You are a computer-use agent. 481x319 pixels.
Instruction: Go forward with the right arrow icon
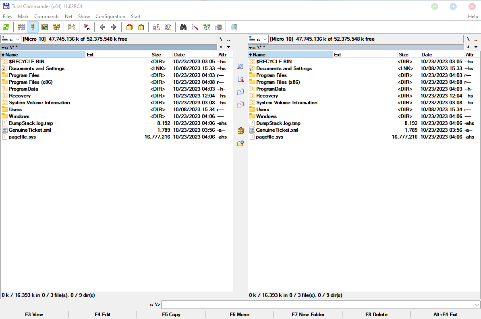[x=114, y=27]
